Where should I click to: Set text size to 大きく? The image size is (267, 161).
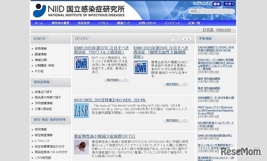coord(229,4)
